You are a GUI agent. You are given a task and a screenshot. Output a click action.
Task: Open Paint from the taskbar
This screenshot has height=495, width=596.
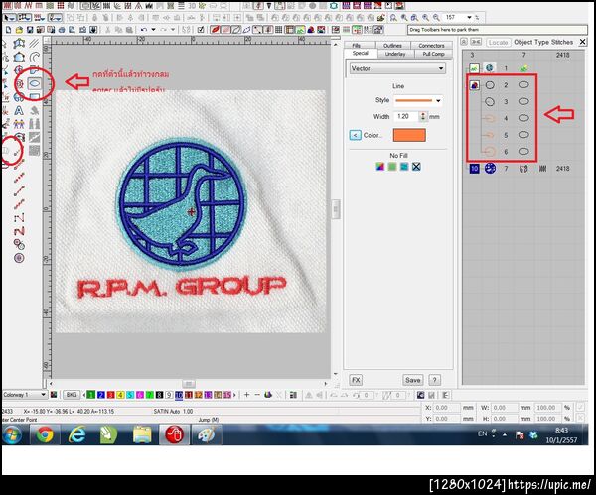(x=207, y=434)
